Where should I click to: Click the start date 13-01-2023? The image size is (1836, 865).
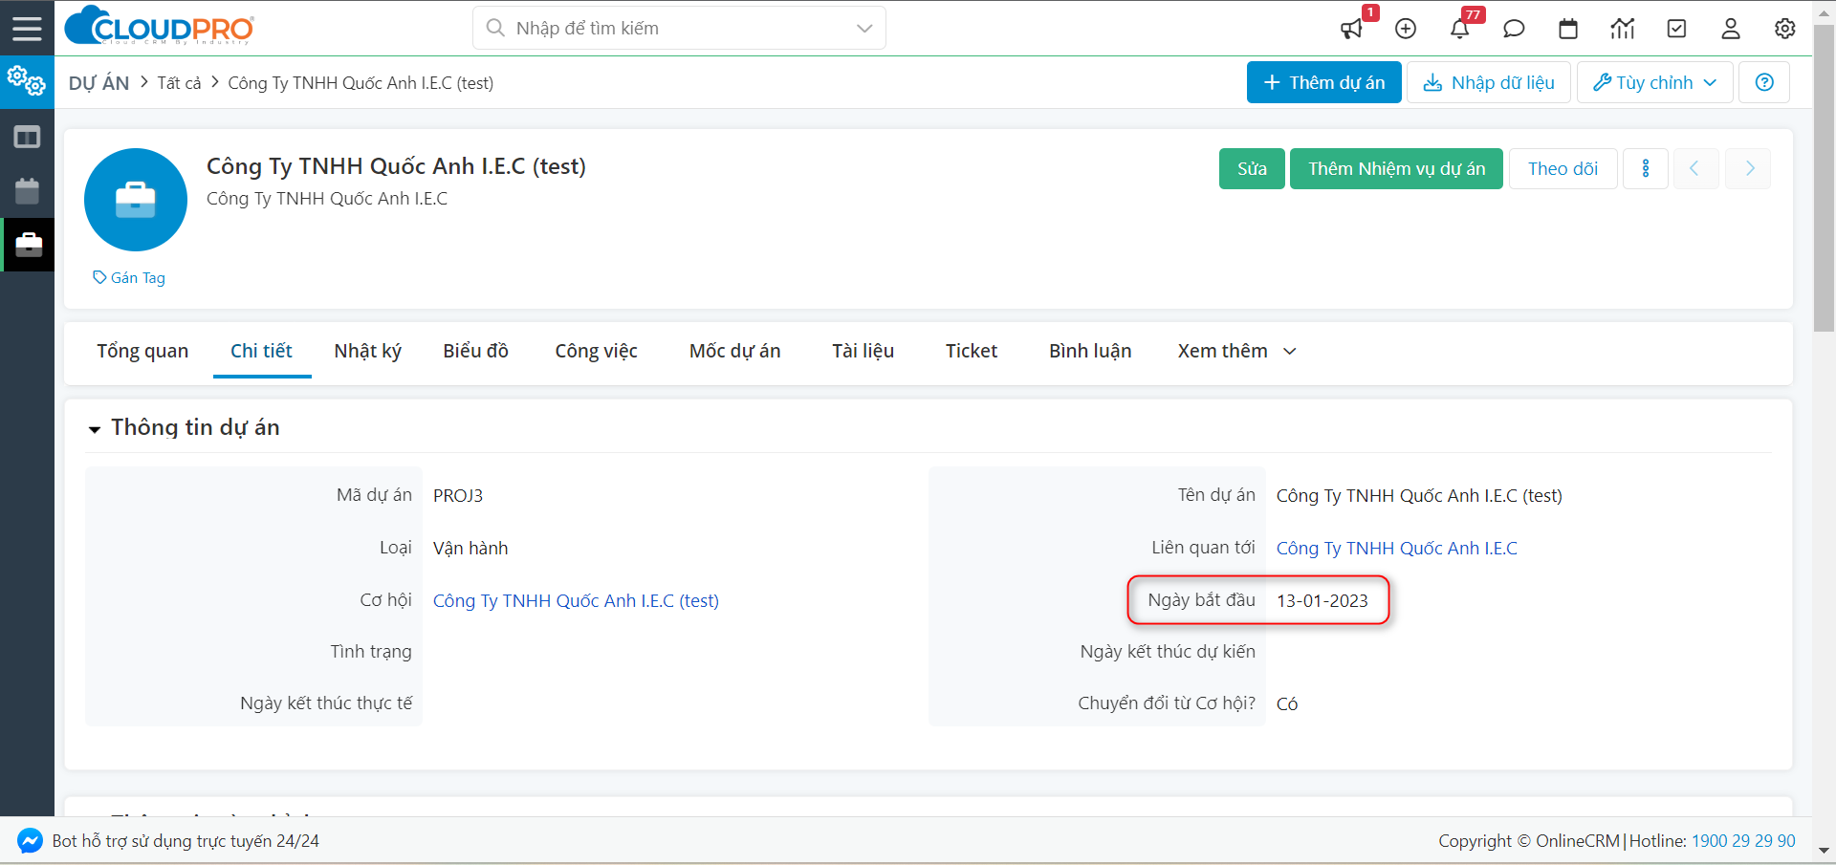[x=1322, y=600]
